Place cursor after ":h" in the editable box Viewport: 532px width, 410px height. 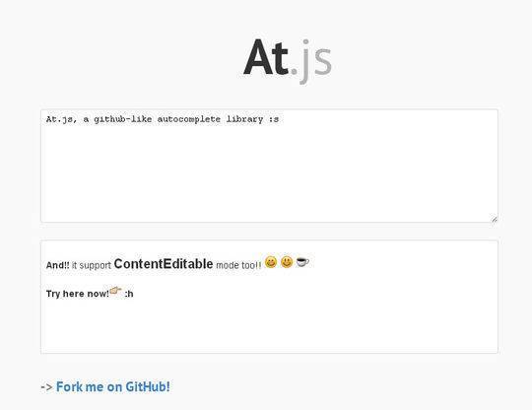(x=134, y=294)
